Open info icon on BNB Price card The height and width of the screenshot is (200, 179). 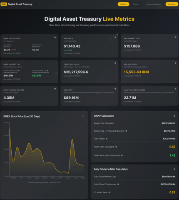(x=115, y=37)
